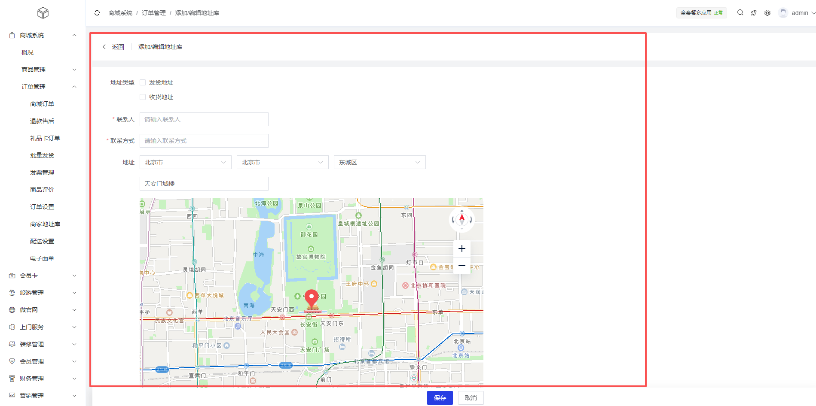The image size is (816, 406).
Task: Click the refresh icon beside breadcrumb
Action: [97, 13]
